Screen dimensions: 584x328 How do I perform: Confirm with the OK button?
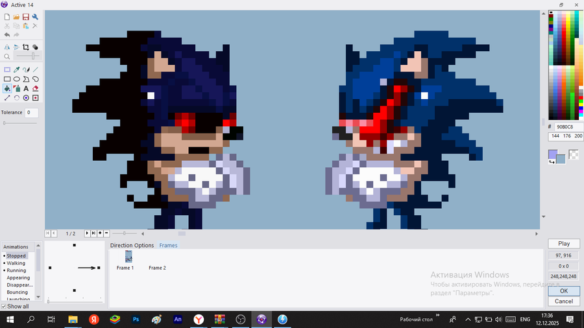coord(564,291)
